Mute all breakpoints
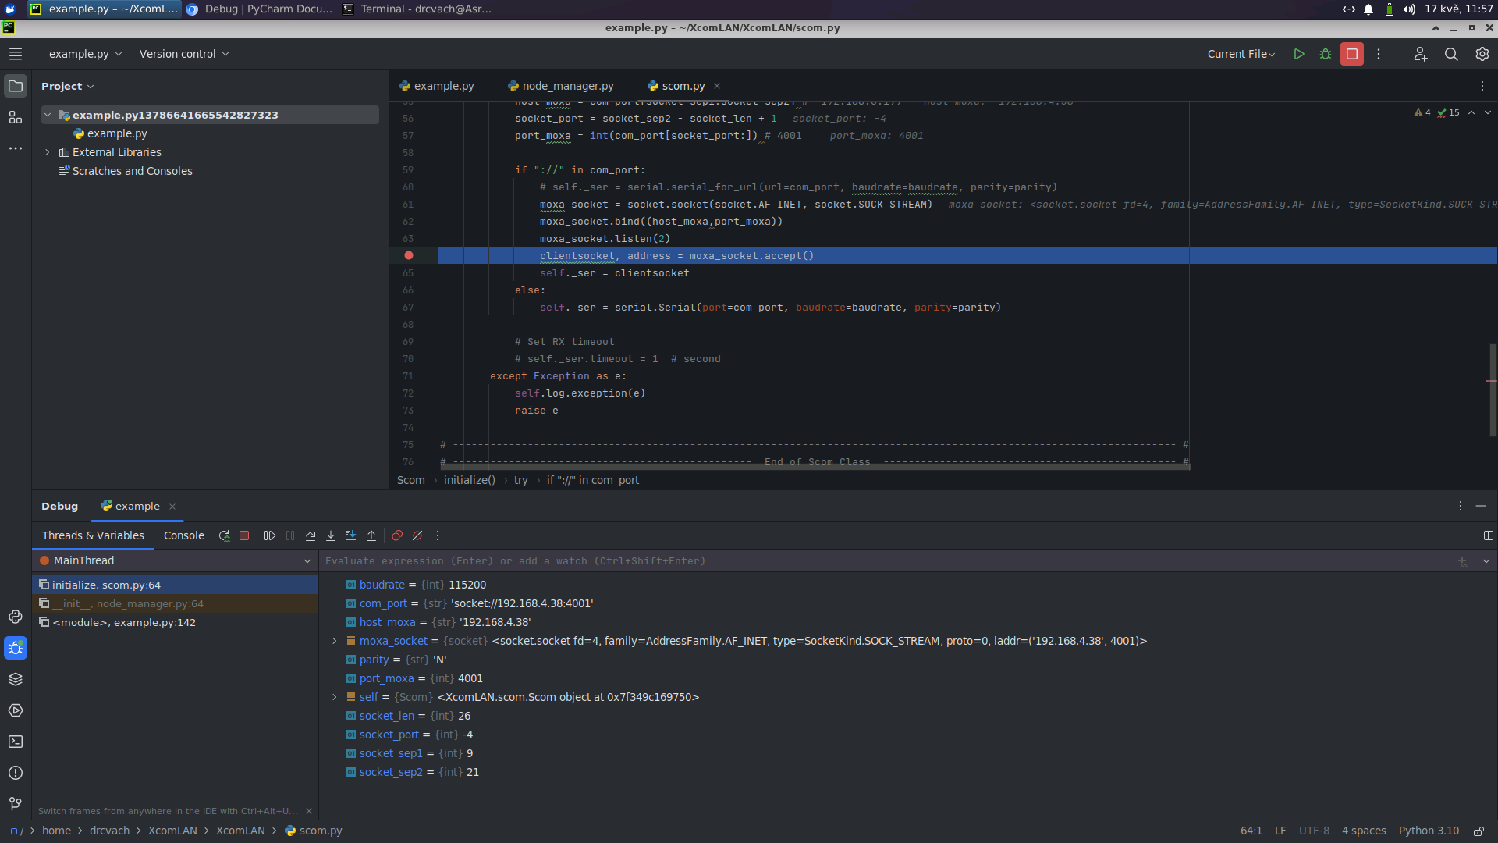The width and height of the screenshot is (1498, 843). point(417,535)
